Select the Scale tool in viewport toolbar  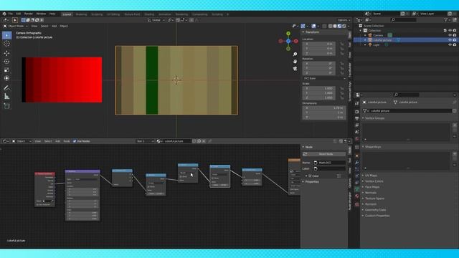tap(6, 70)
